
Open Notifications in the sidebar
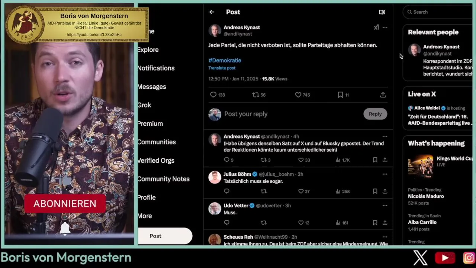tap(156, 68)
